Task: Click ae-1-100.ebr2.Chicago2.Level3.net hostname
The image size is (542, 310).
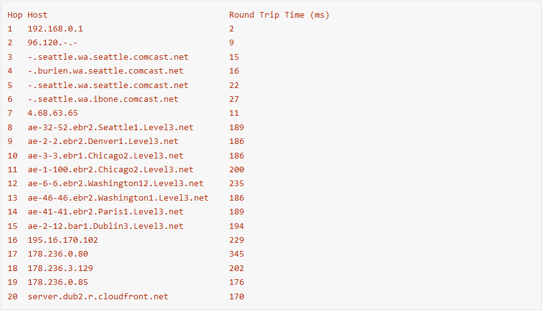Action: pyautogui.click(x=111, y=170)
